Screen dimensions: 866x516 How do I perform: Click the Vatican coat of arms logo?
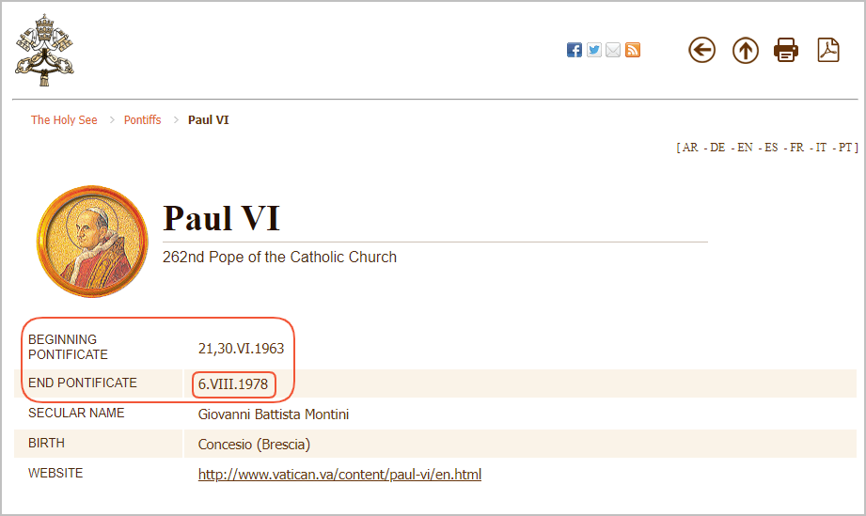[44, 50]
